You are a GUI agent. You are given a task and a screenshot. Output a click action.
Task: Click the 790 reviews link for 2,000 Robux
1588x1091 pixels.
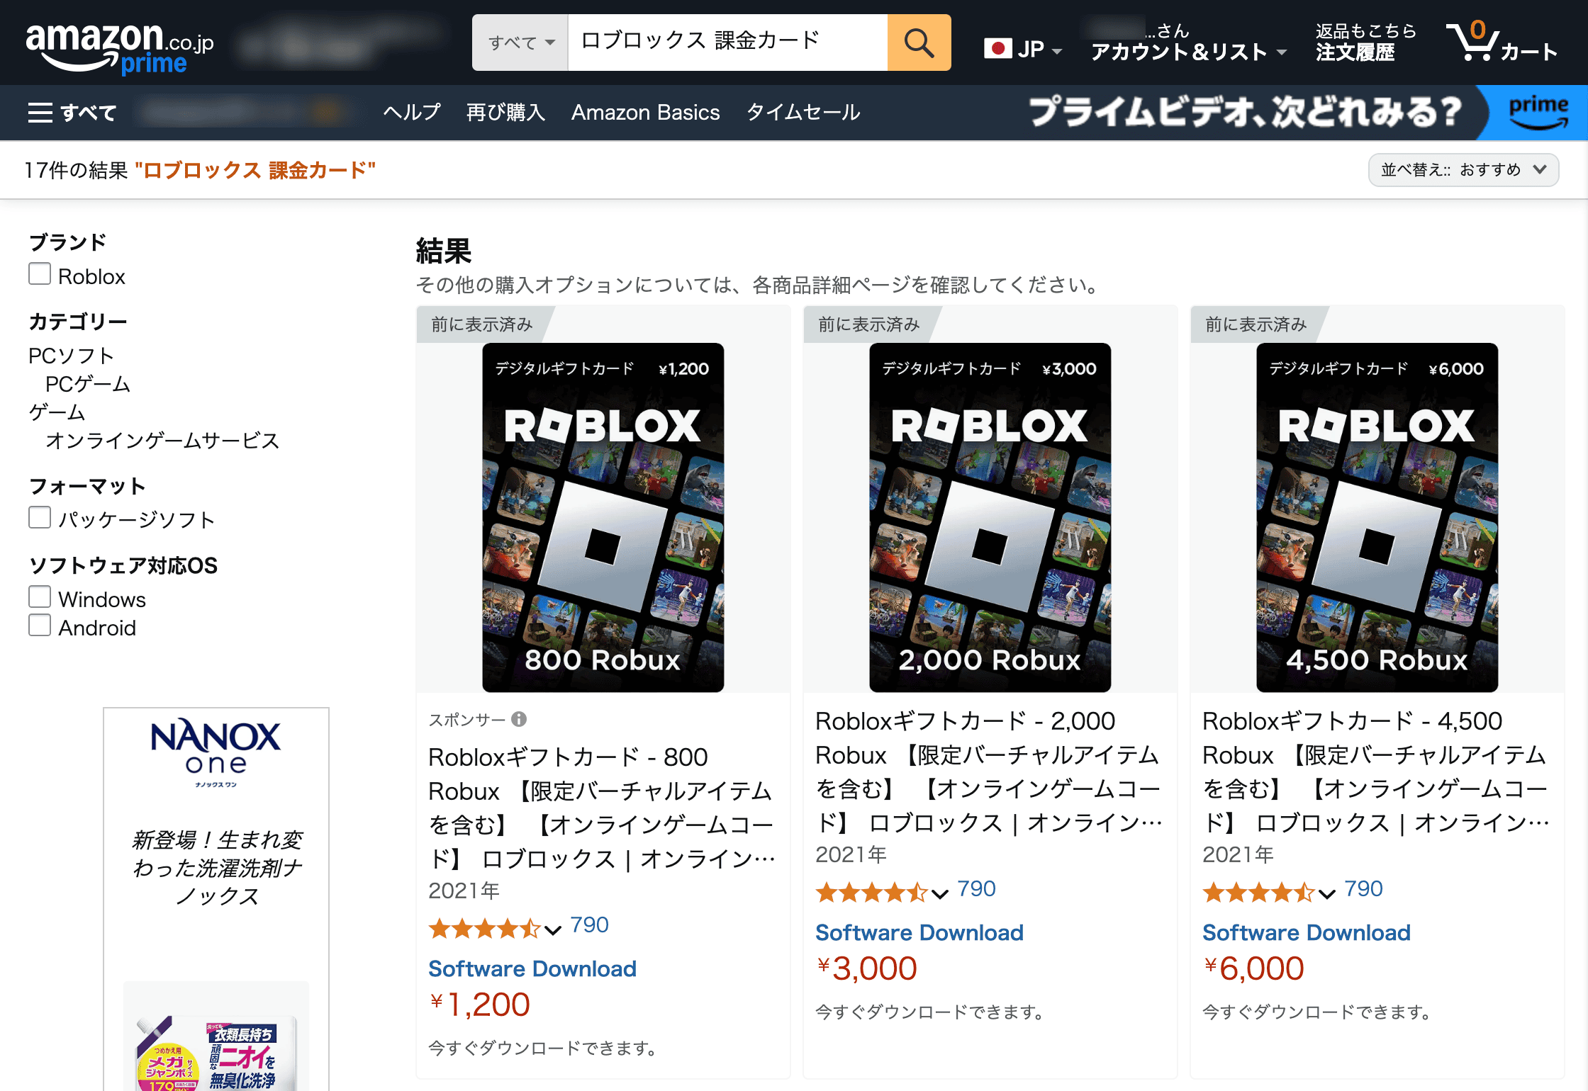(x=977, y=889)
